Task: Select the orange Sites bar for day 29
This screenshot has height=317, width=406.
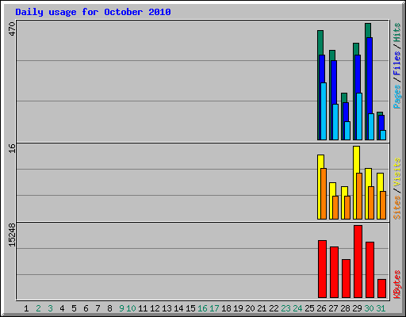Action: point(359,196)
